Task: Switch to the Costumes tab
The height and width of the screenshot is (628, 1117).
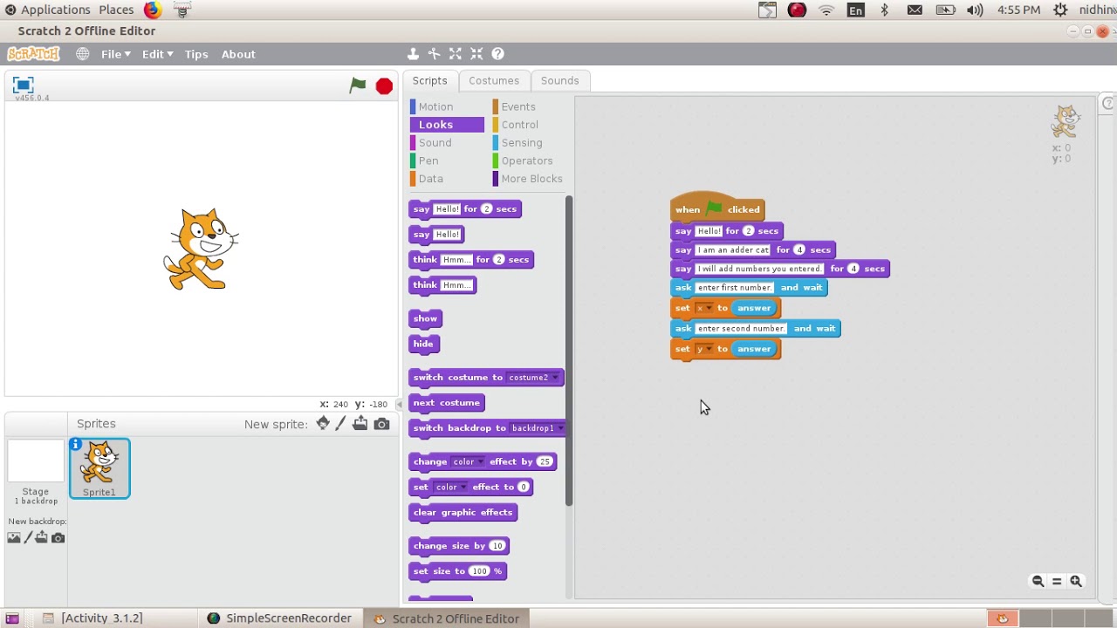Action: (x=494, y=80)
